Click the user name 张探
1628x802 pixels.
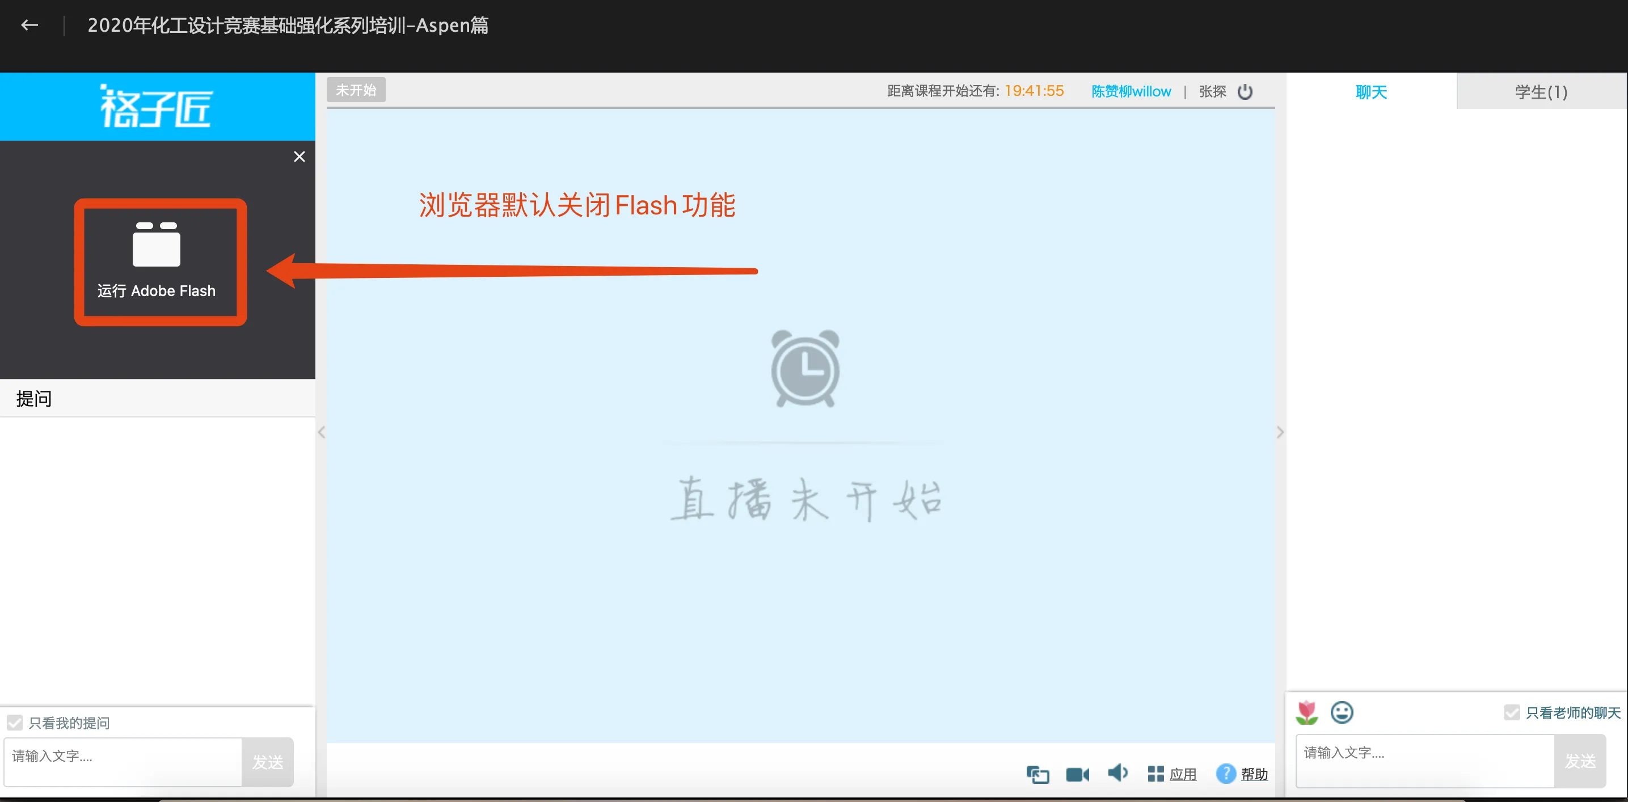point(1213,92)
